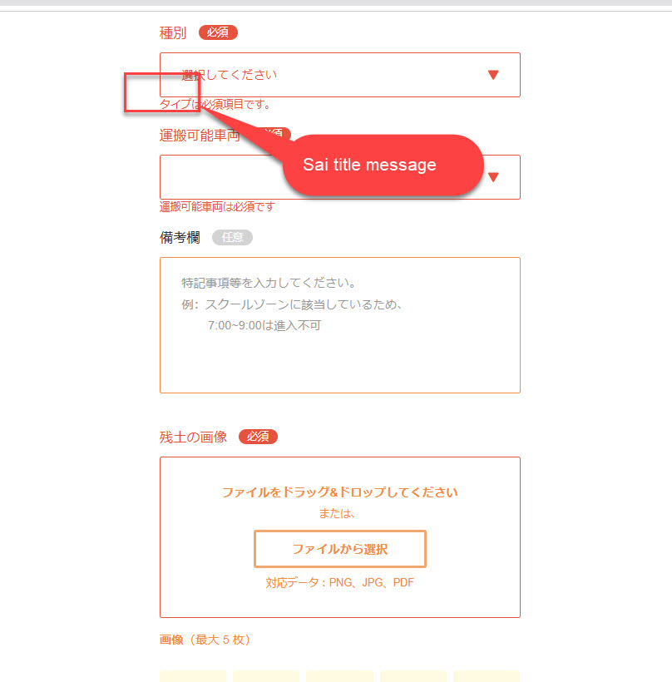Click the 必須 badge beside 残土の画像
This screenshot has height=682, width=672.
[258, 437]
